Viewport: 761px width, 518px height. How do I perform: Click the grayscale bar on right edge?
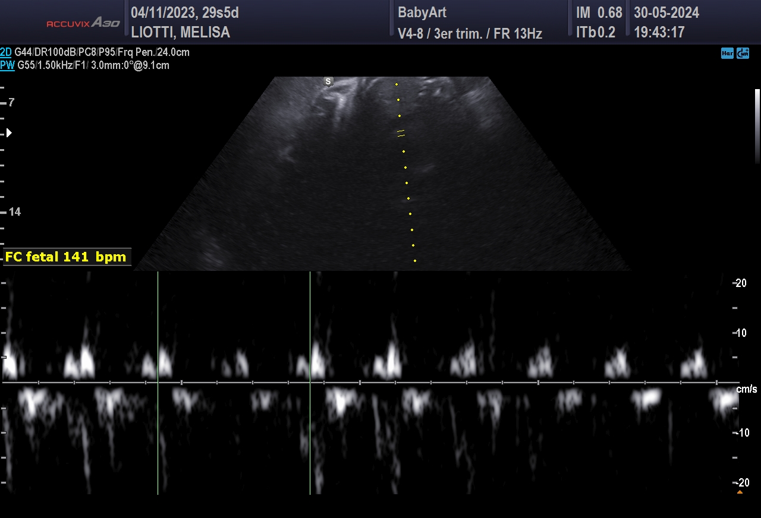757,126
